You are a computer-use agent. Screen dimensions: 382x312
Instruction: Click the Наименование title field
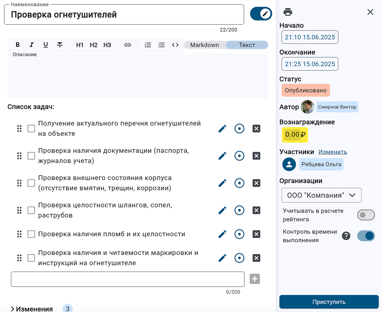124,14
